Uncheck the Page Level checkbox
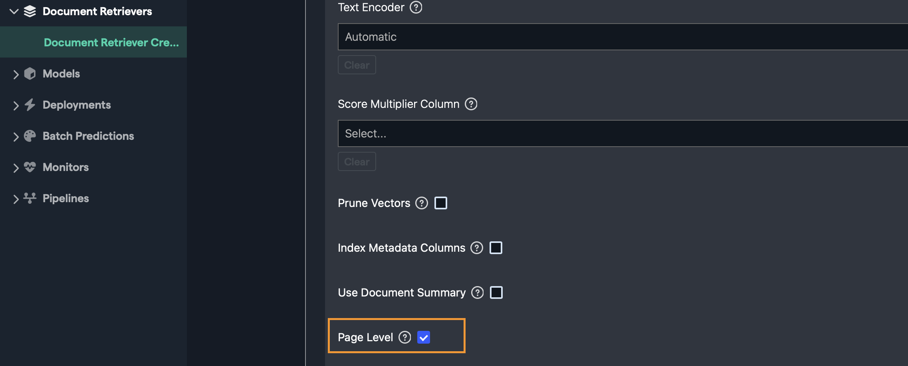 tap(424, 337)
